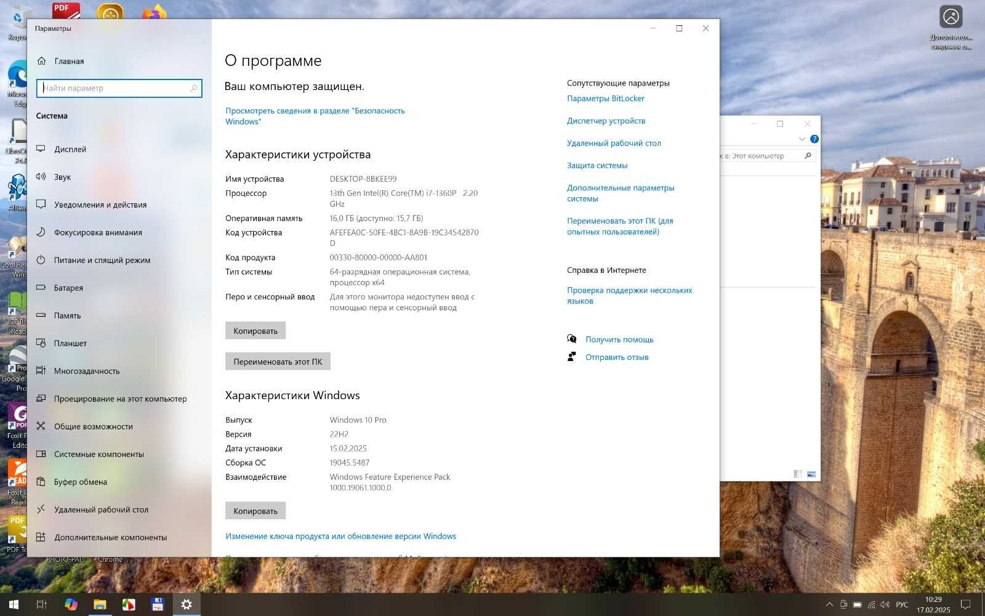
Task: Show hidden tray icons chevron
Action: click(829, 604)
